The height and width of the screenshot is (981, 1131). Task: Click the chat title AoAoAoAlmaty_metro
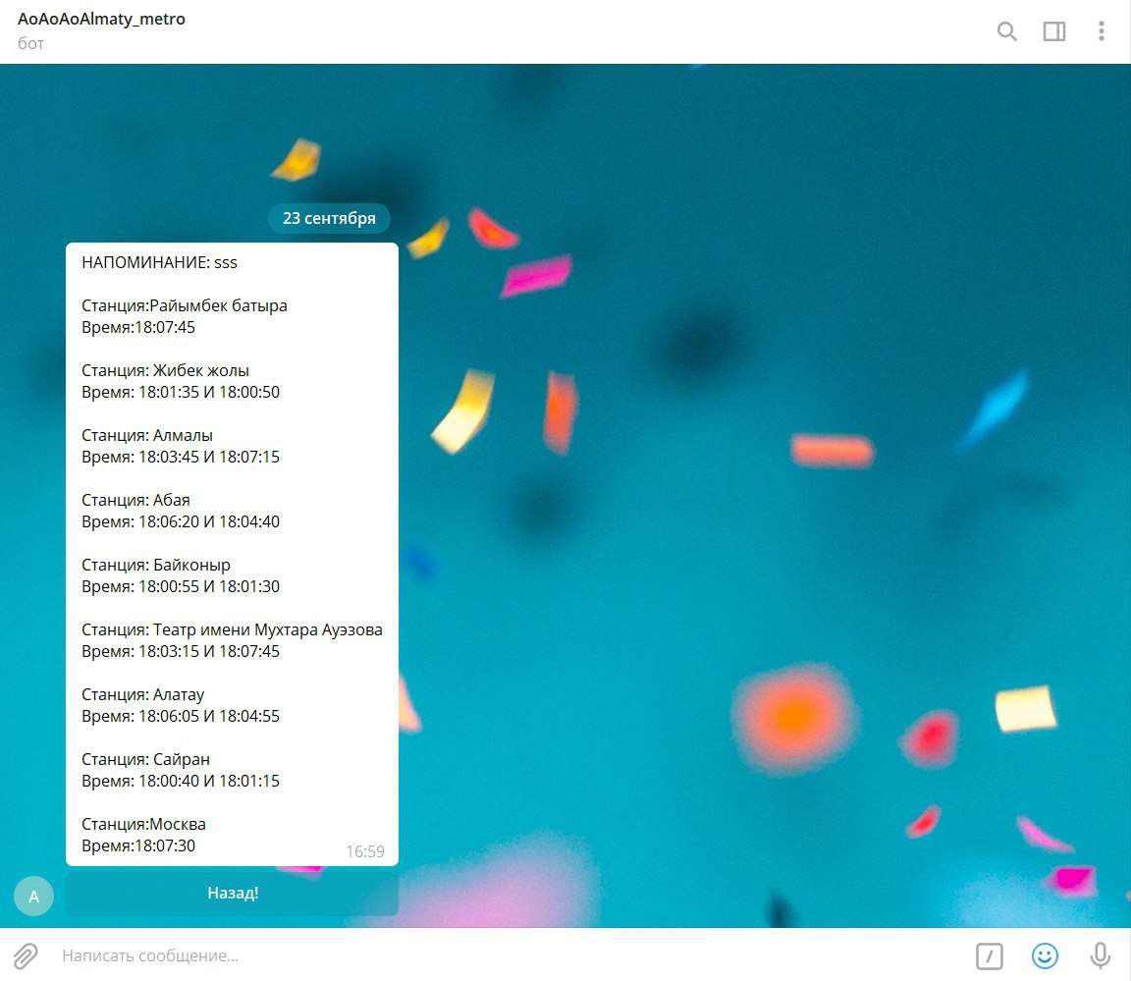click(101, 19)
